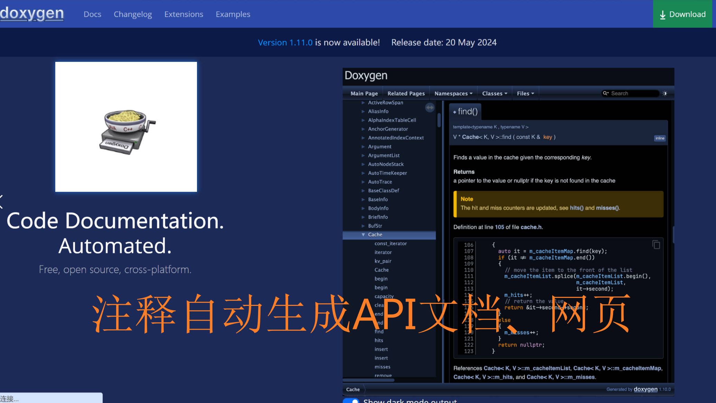Select BodyInfo in the class tree

378,208
